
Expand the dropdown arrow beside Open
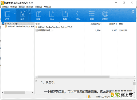coord(15,14)
